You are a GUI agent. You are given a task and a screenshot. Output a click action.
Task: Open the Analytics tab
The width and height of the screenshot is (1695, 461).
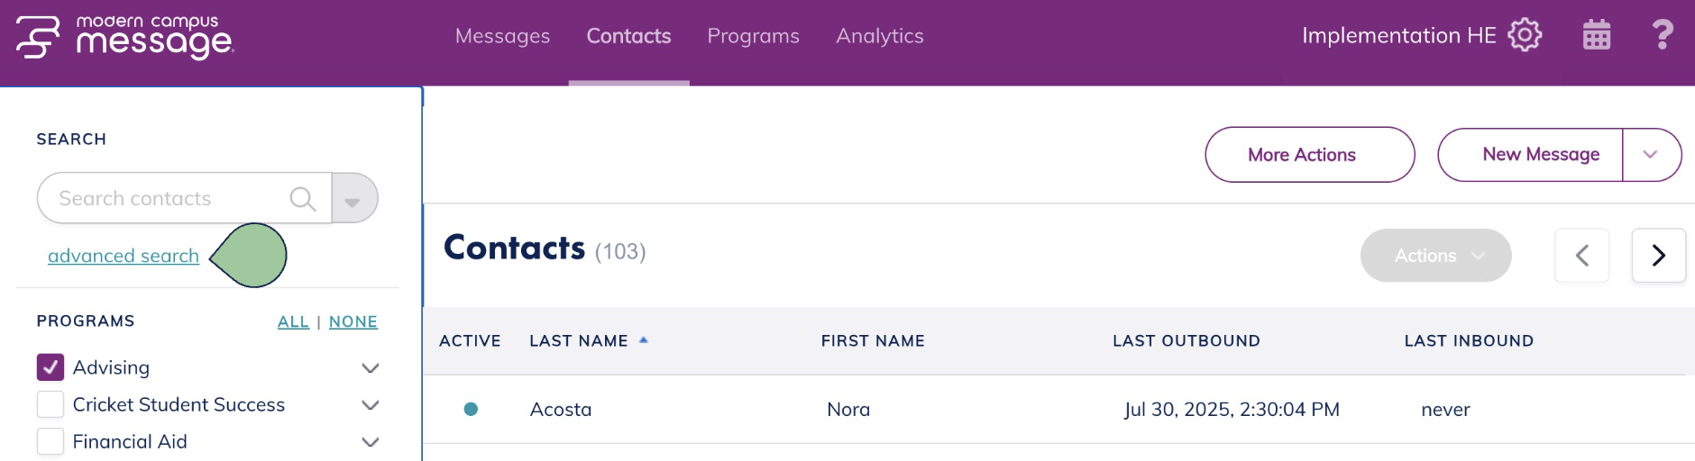[x=879, y=36]
